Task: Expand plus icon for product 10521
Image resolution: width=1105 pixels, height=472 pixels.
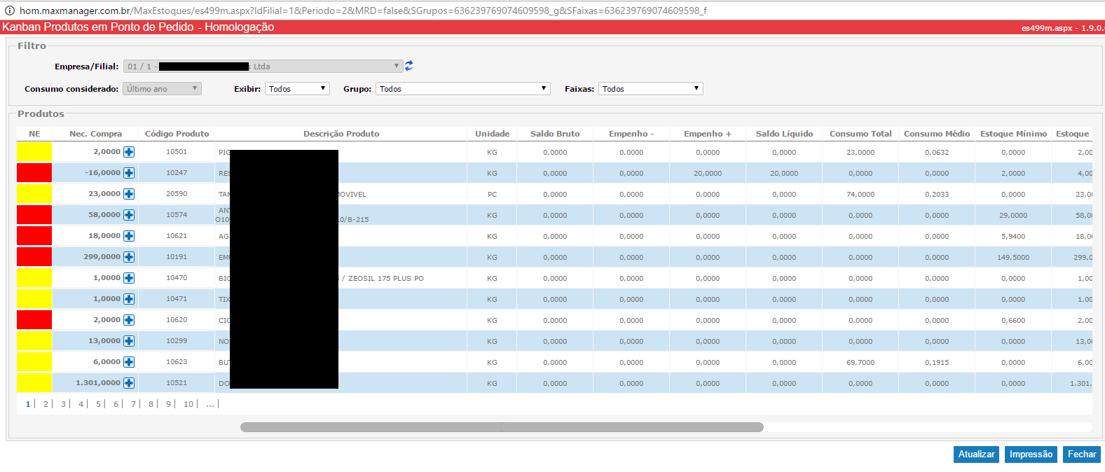Action: point(129,383)
